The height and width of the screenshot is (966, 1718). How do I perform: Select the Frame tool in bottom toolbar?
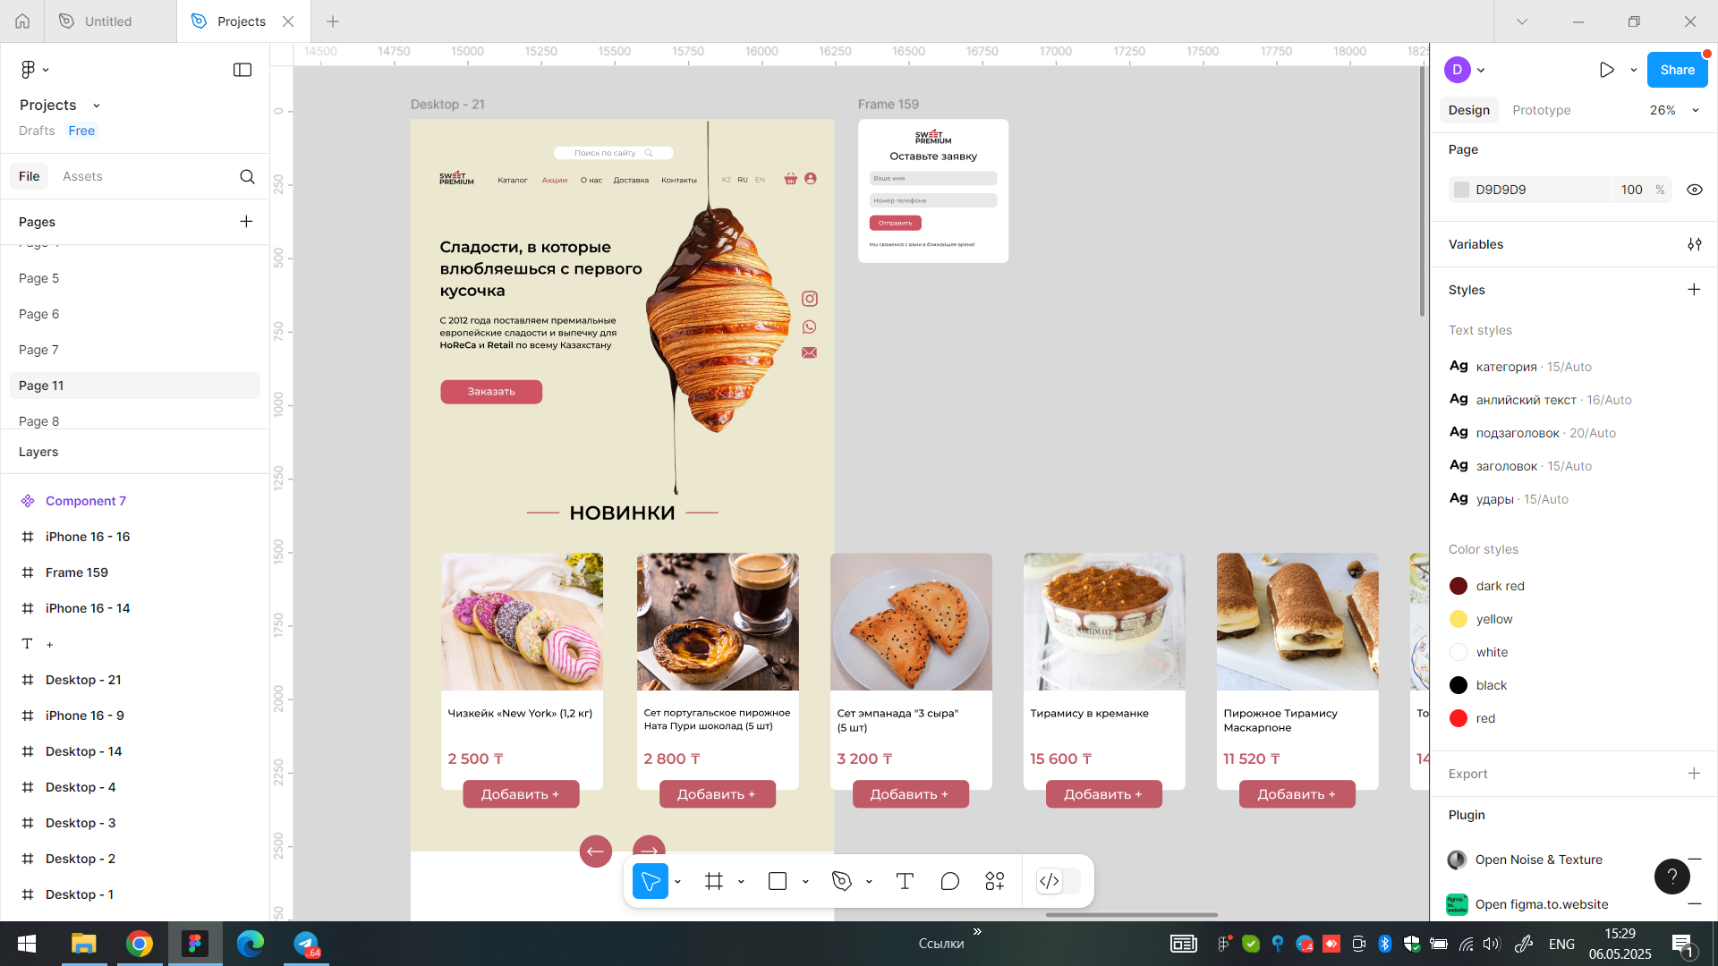click(714, 881)
